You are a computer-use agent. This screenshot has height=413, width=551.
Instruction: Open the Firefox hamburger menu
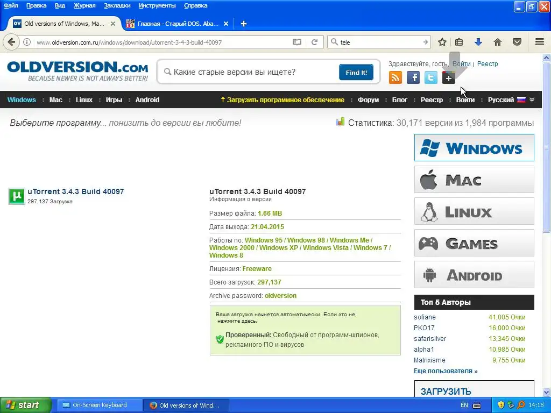[540, 42]
